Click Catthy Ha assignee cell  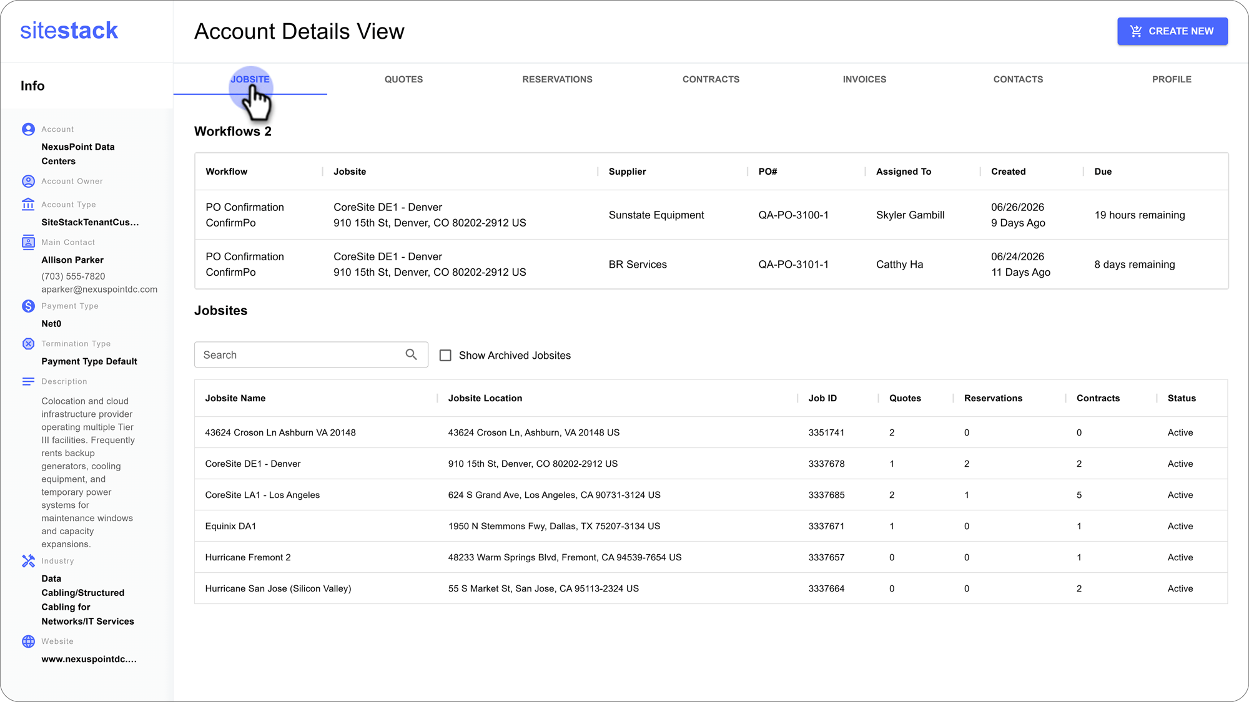click(899, 264)
